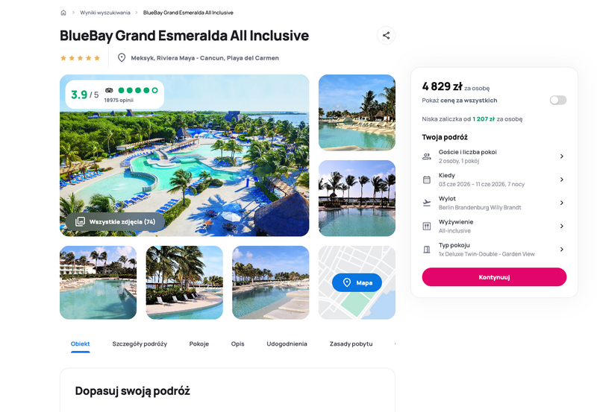The image size is (597, 412).
Task: Go back to Wyniki wyszukiwania breadcrumb link
Action: 105,13
